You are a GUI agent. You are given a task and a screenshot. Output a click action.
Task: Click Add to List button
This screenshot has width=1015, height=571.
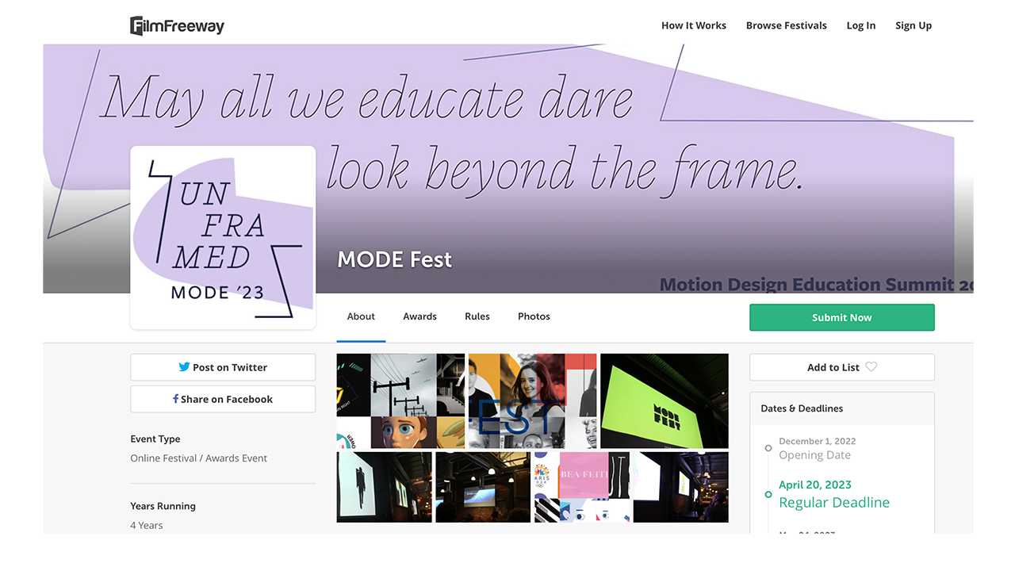842,367
